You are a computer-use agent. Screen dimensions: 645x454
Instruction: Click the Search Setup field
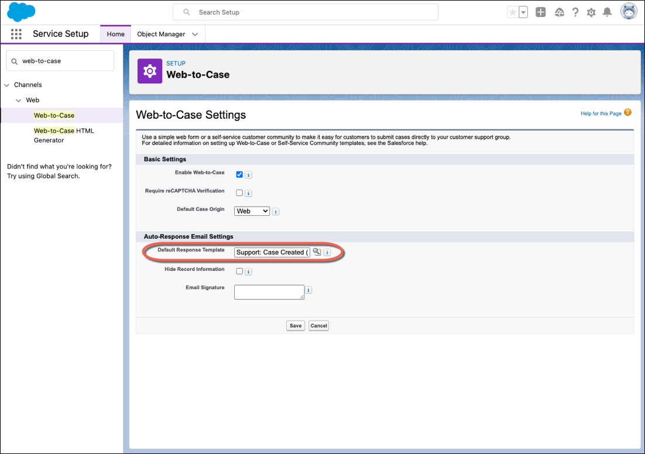tap(306, 12)
